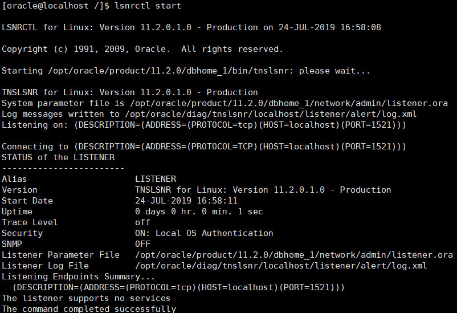Click the Start Date value 24-JUL-2019 16:58:11
The width and height of the screenshot is (457, 313).
pyautogui.click(x=186, y=201)
